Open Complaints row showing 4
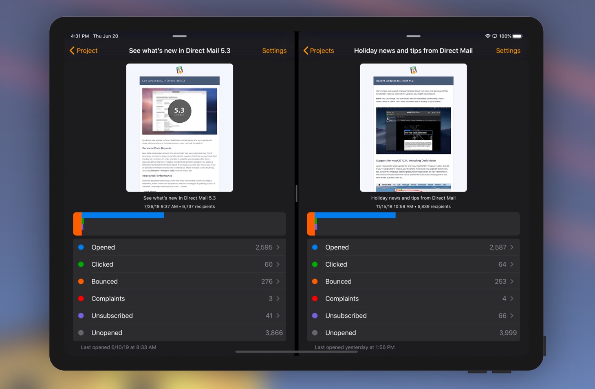This screenshot has width=595, height=389. click(x=413, y=298)
